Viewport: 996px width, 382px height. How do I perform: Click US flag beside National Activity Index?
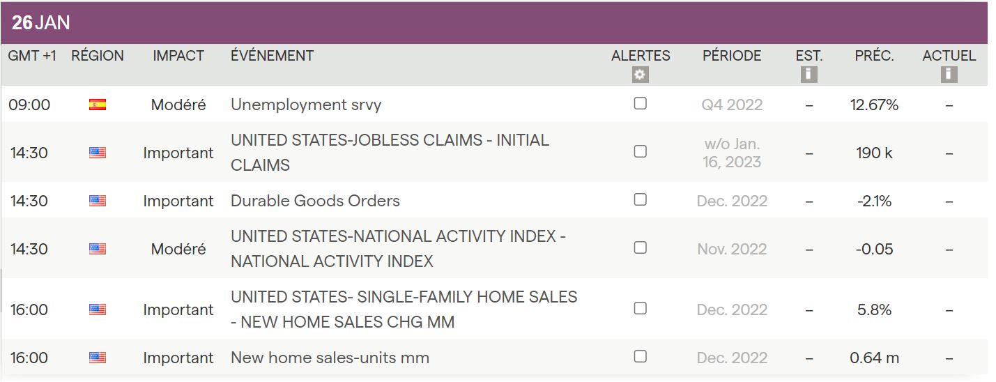98,249
